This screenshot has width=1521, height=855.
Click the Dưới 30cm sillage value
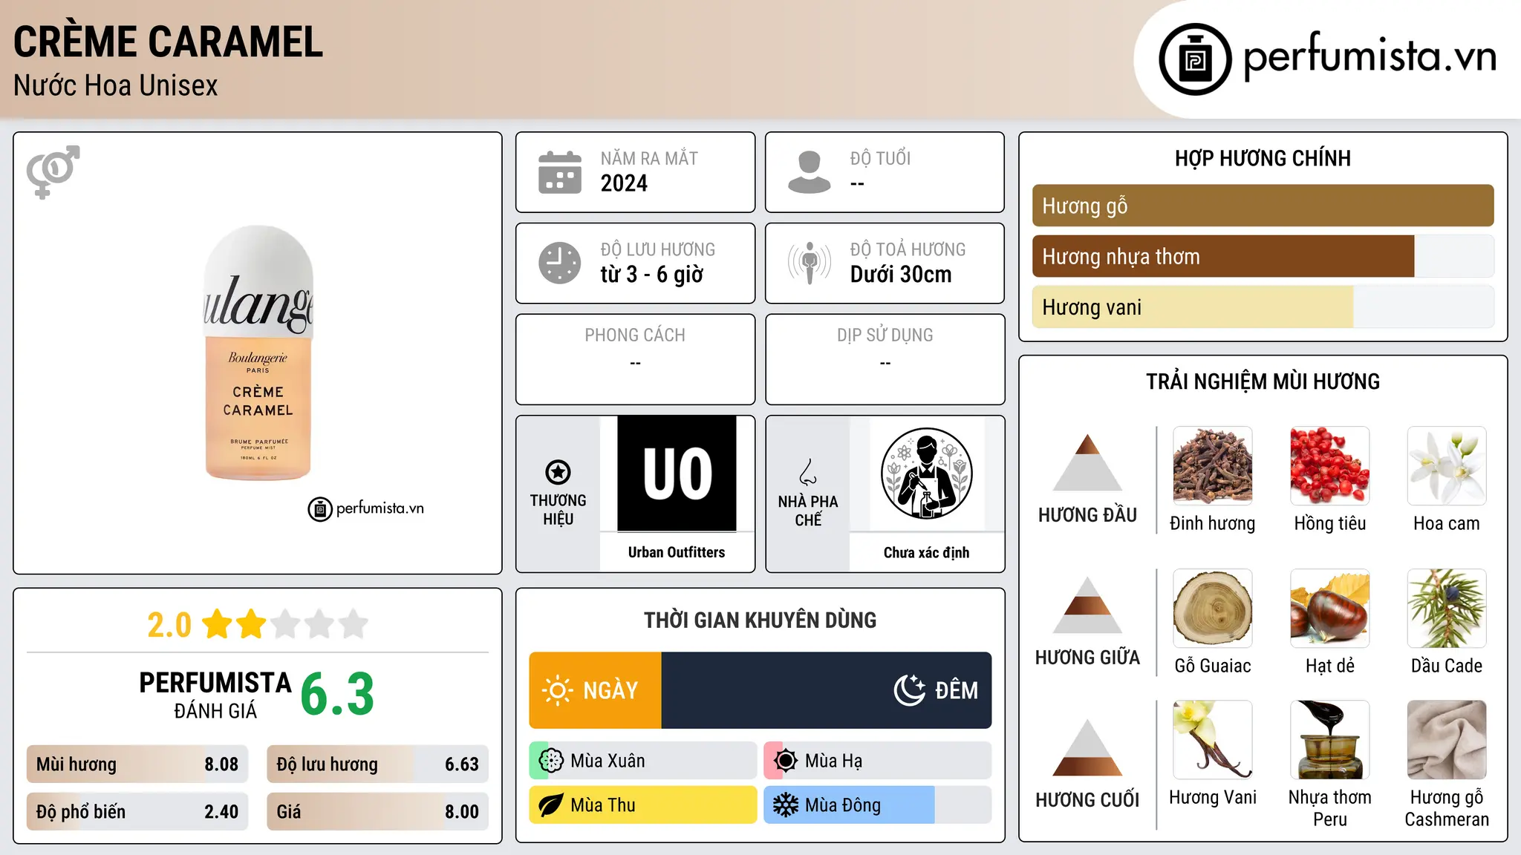tap(901, 275)
